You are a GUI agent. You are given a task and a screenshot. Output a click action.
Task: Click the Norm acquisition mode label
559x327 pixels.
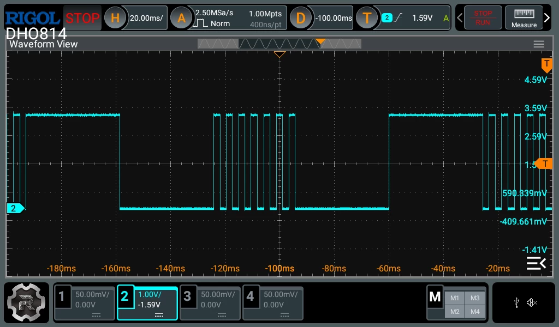pos(220,23)
